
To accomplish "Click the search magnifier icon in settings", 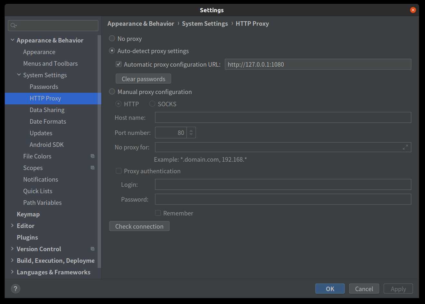I will (13, 25).
